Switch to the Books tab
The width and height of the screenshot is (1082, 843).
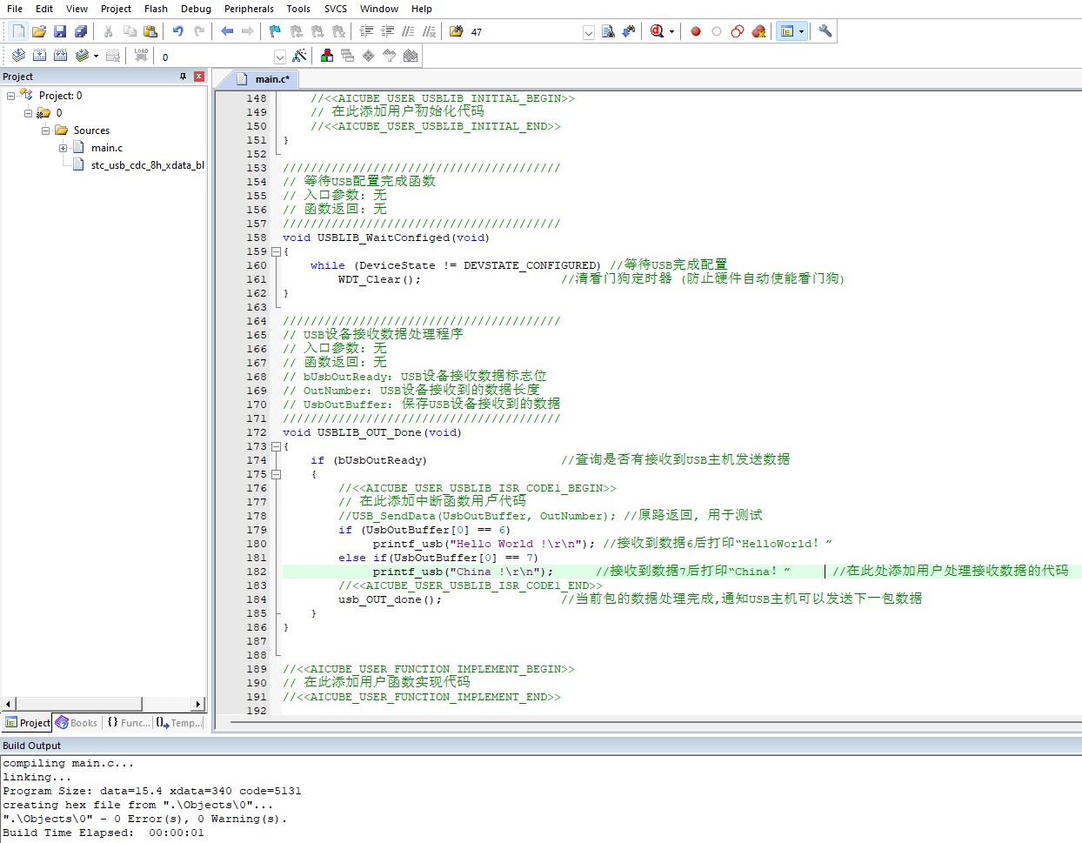(x=77, y=723)
